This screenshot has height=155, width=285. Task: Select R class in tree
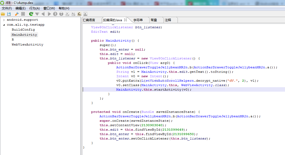point(13,40)
